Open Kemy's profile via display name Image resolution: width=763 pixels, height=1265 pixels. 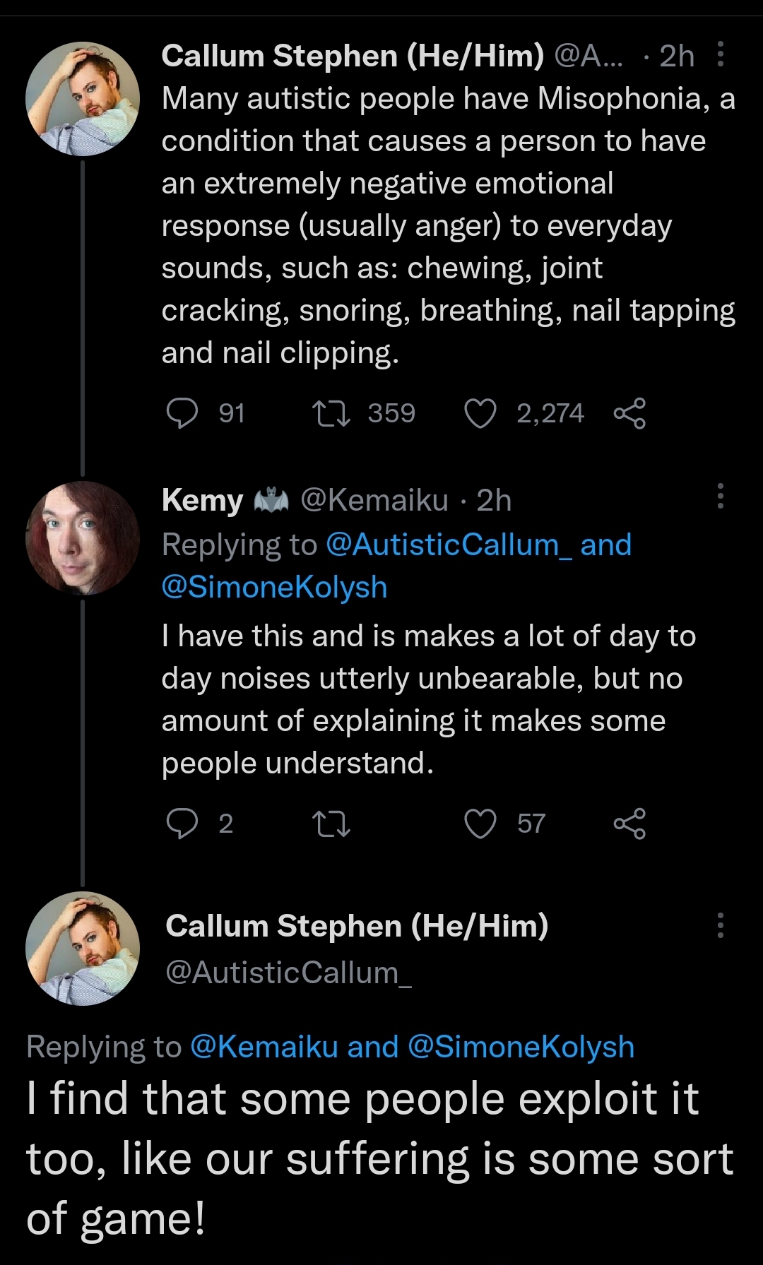(x=202, y=501)
